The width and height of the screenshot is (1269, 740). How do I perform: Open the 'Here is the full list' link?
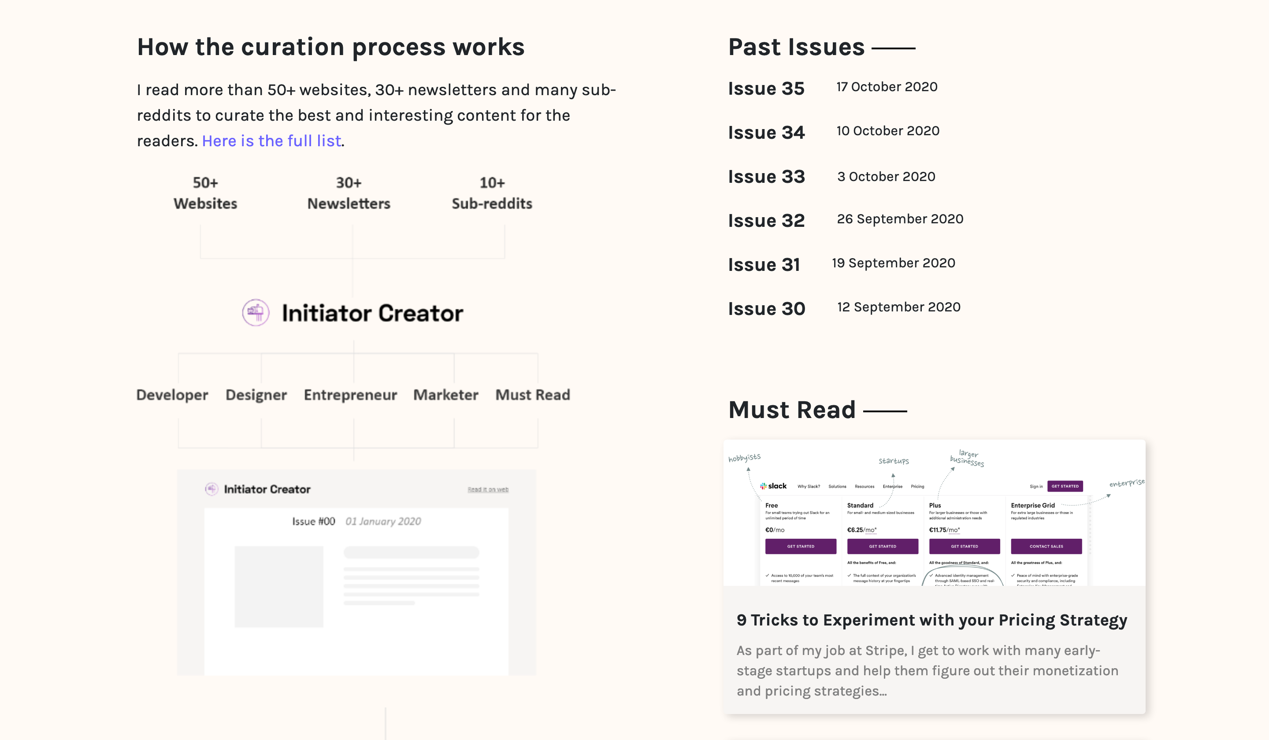[271, 141]
